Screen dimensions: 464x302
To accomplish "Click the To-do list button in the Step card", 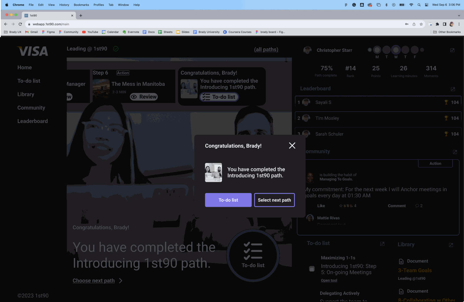I will [x=219, y=97].
